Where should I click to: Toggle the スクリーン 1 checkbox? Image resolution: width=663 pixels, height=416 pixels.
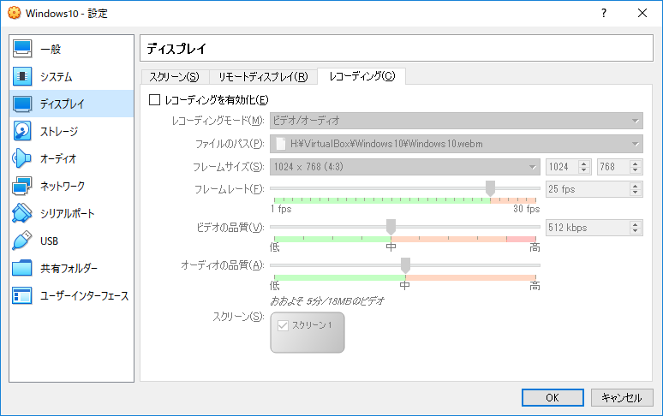(283, 325)
